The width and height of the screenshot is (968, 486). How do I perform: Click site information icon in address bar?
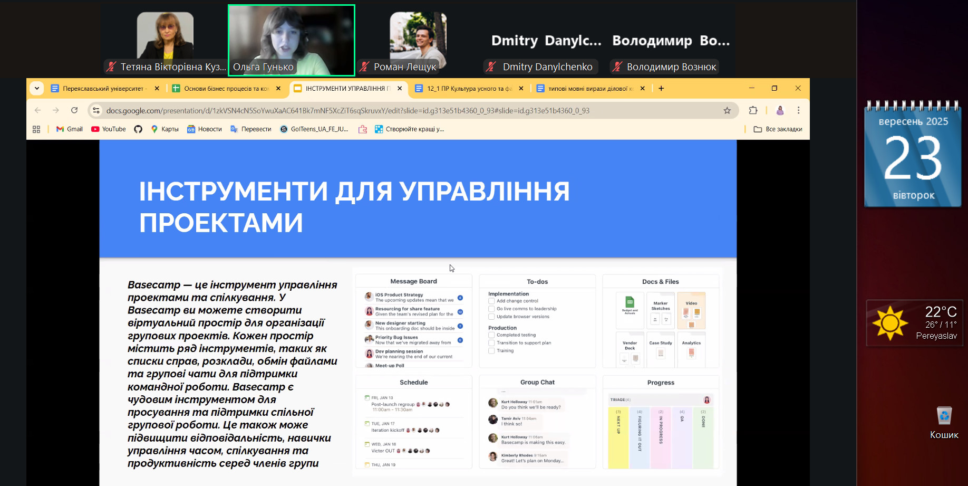click(x=96, y=110)
